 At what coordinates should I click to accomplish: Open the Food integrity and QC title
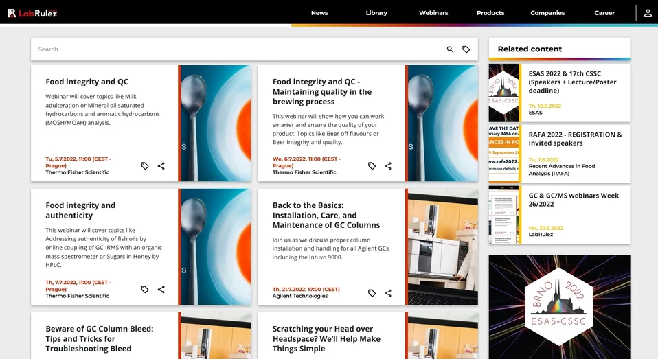(87, 82)
